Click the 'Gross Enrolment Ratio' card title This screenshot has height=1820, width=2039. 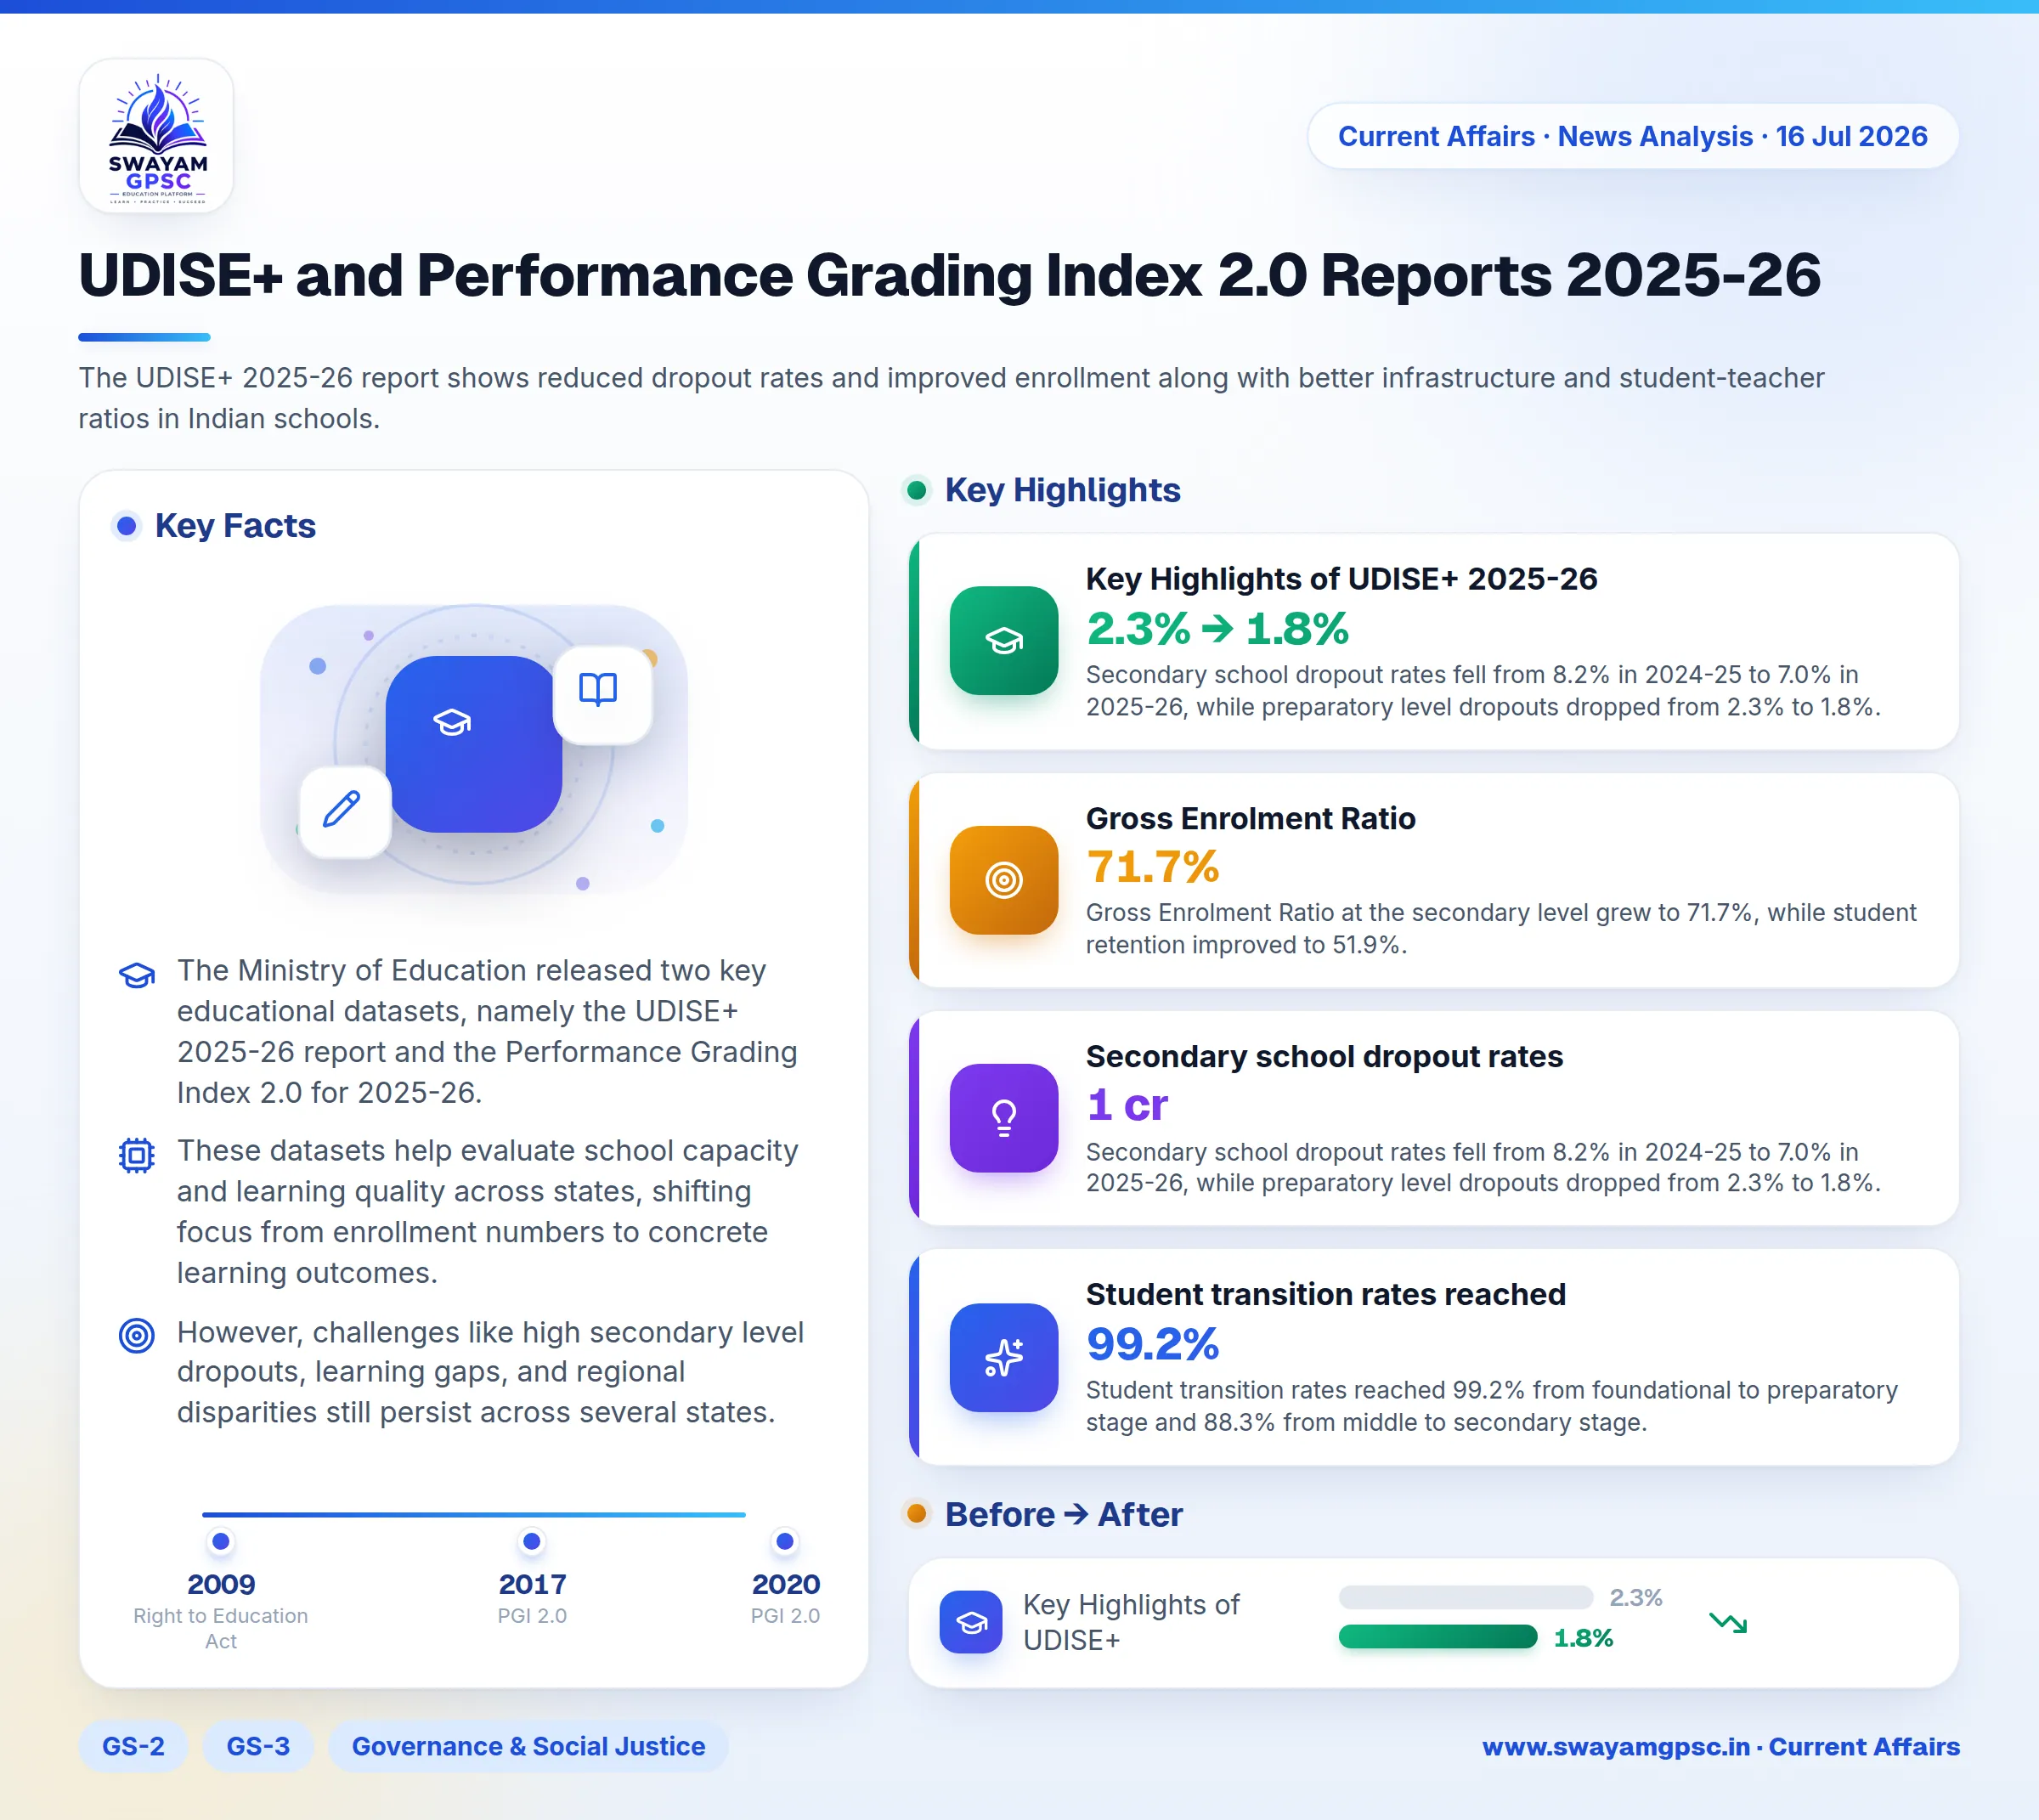[x=1250, y=818]
